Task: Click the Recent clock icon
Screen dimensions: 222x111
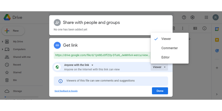Action: coord(7,65)
